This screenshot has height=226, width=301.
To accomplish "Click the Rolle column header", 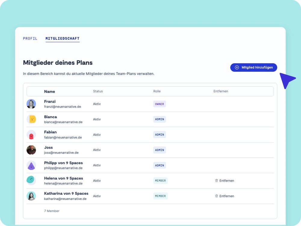I will 157,91.
